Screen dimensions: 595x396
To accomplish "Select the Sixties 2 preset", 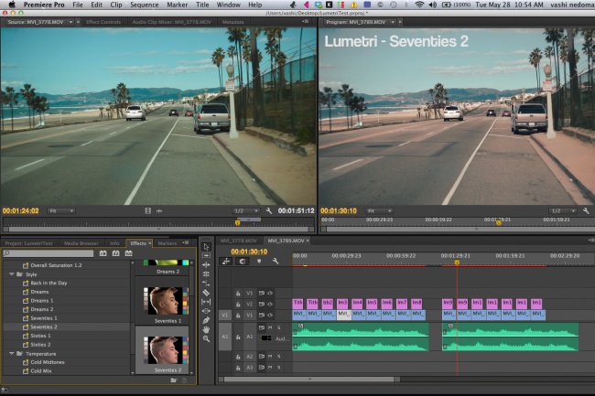I will pyautogui.click(x=40, y=345).
